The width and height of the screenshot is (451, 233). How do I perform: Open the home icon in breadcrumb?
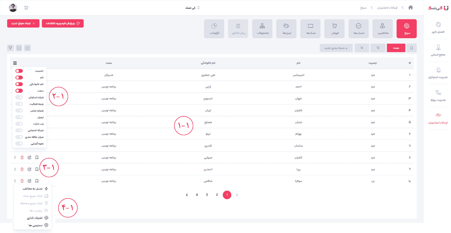point(411,8)
